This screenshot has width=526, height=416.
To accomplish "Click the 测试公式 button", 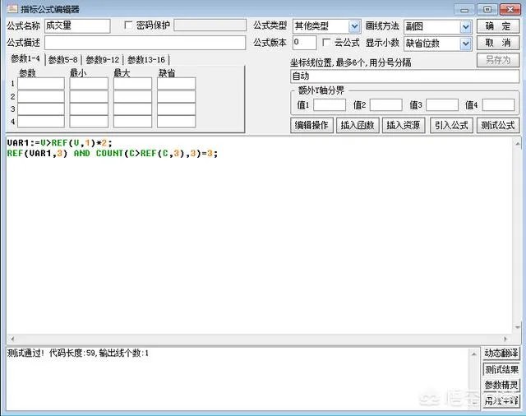I will tap(498, 126).
